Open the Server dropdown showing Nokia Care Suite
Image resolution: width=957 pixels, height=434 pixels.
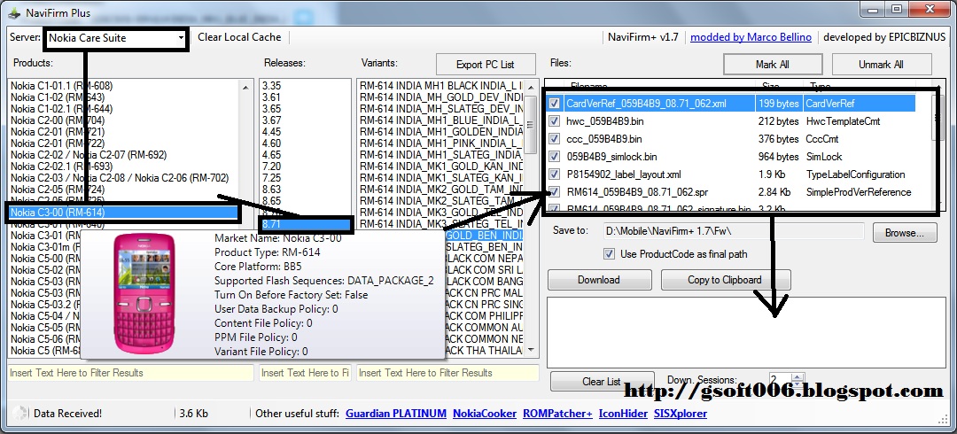(116, 38)
